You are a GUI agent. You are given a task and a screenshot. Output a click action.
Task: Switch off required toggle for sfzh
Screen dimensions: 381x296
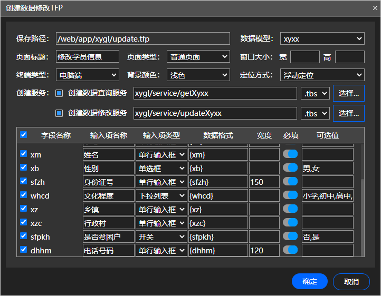click(290, 182)
